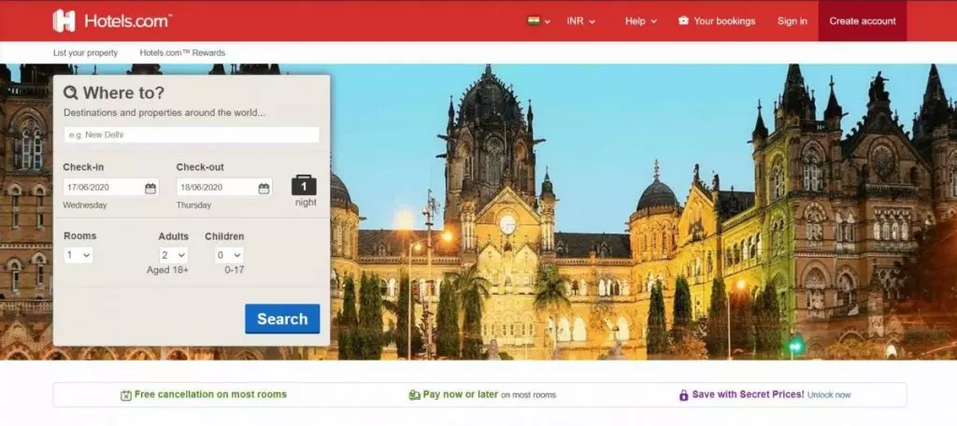The image size is (957, 426).
Task: Click the Wednesday label under Check-in
Action: (x=85, y=206)
